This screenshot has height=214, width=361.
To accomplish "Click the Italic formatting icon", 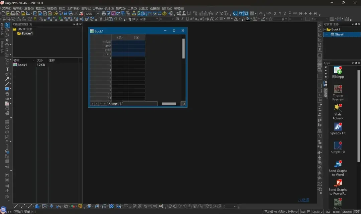I will click(x=183, y=19).
